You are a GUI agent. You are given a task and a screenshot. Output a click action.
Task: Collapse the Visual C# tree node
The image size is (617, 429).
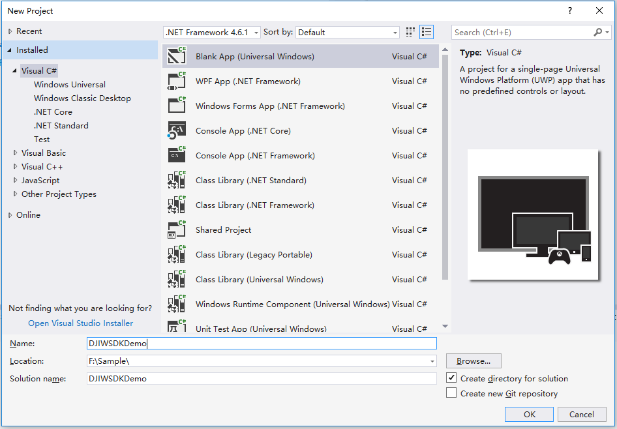(14, 71)
